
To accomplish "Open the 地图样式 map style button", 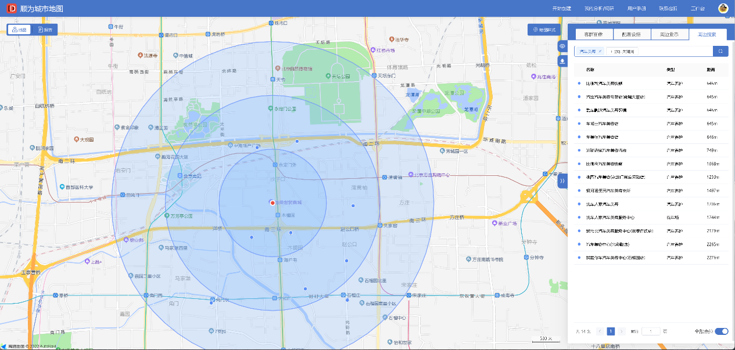I will coord(543,30).
